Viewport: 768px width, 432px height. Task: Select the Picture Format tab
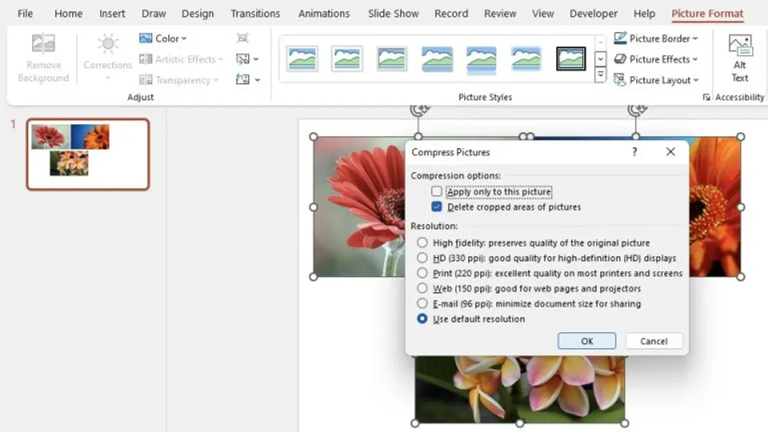707,13
